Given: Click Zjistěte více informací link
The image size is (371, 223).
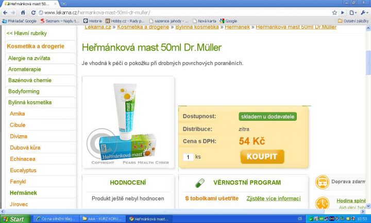Looking at the screenshot, I should [274, 199].
